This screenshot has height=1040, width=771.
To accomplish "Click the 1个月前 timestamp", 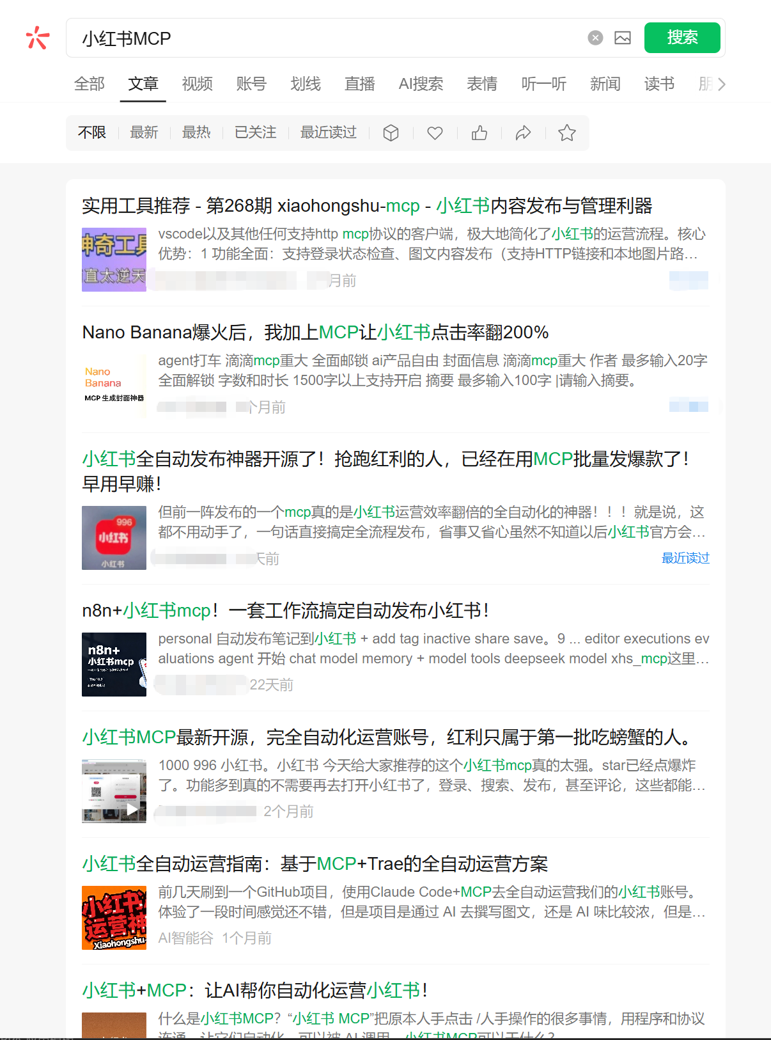I will click(x=247, y=938).
